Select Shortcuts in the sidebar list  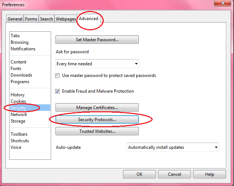tap(20, 141)
